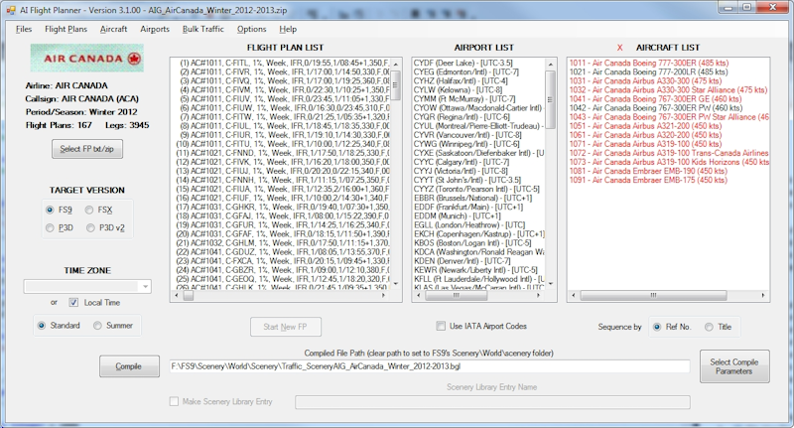Click flight plan list vertical scrollbar thumb
This screenshot has height=428, width=794.
pyautogui.click(x=395, y=85)
